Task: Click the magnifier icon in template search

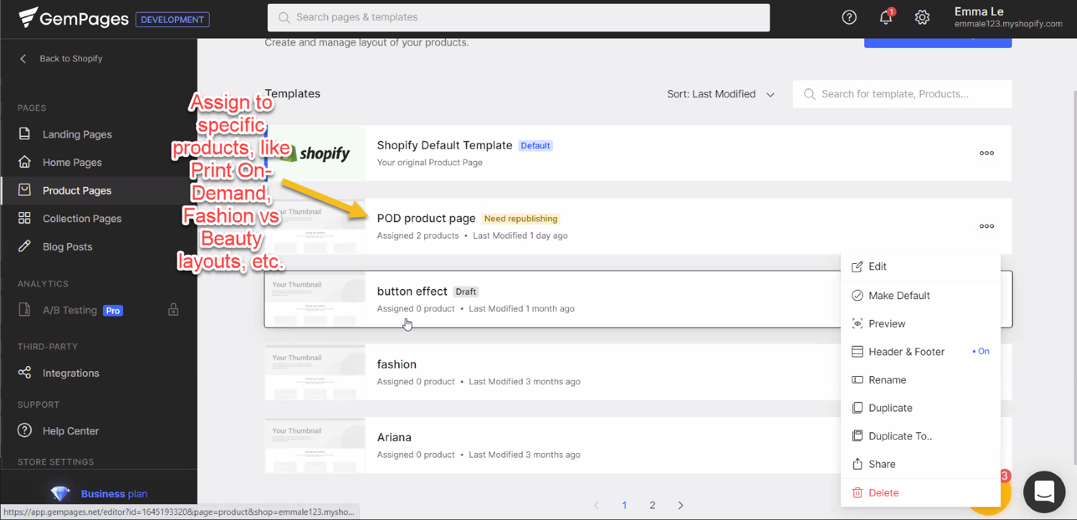Action: click(x=809, y=94)
